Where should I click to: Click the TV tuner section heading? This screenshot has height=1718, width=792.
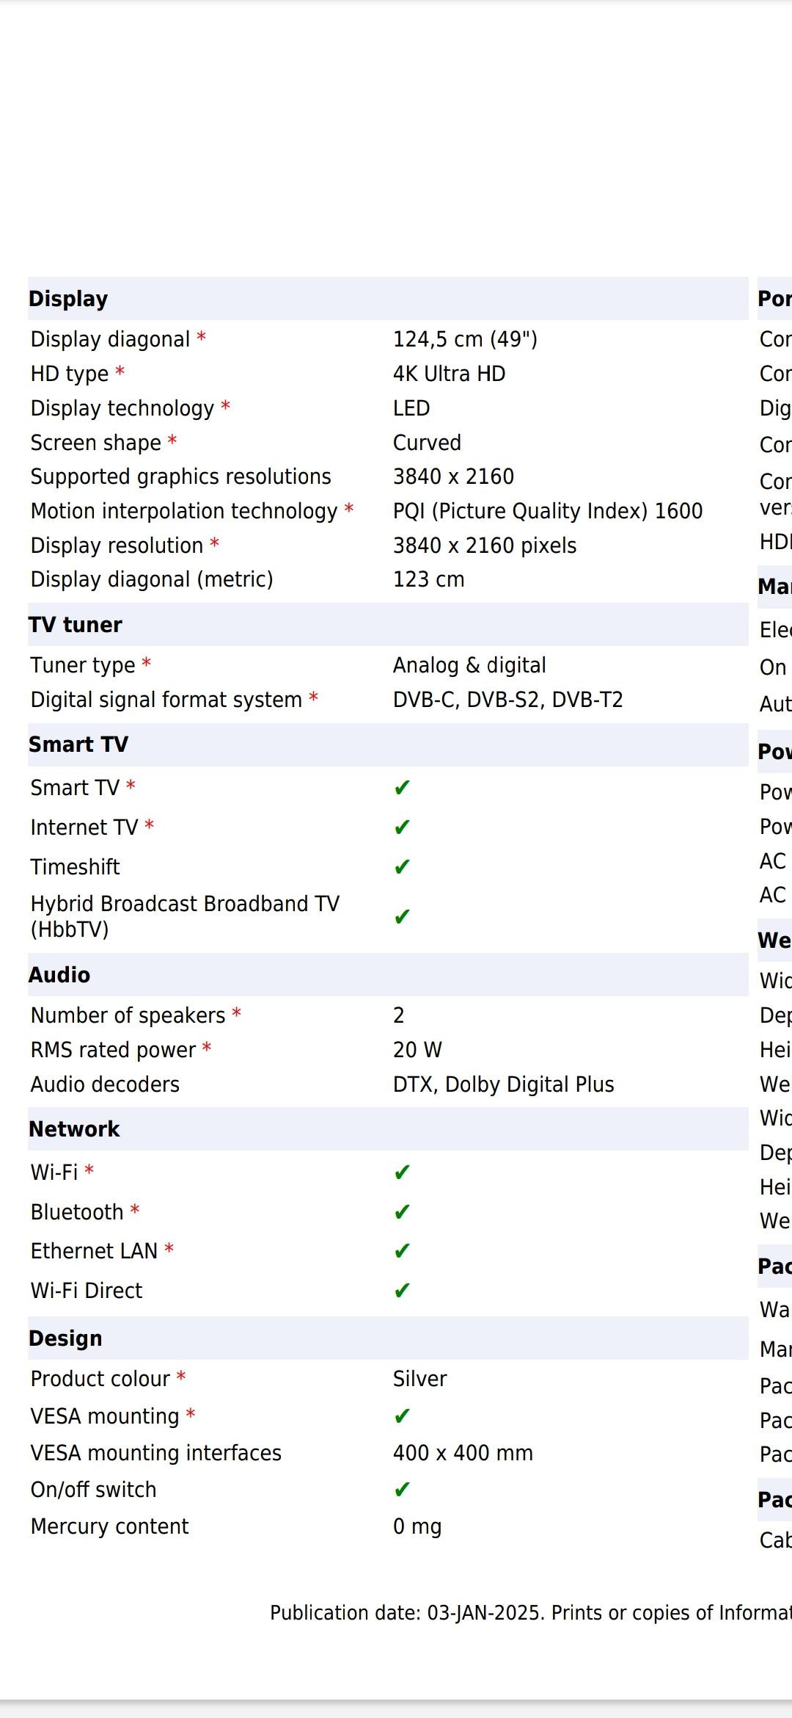coord(76,625)
